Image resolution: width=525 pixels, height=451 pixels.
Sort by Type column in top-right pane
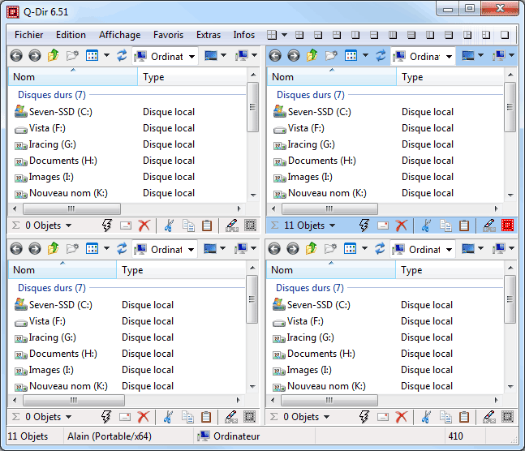450,77
